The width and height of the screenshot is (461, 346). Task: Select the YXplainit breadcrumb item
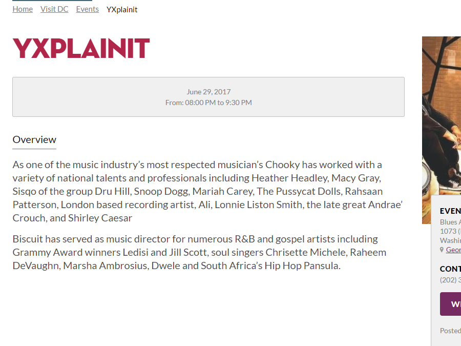pos(122,9)
